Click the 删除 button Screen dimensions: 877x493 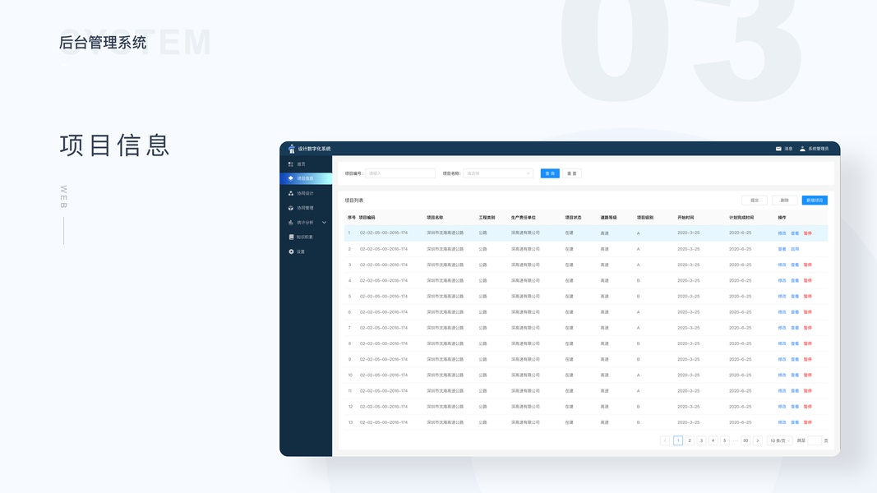785,200
